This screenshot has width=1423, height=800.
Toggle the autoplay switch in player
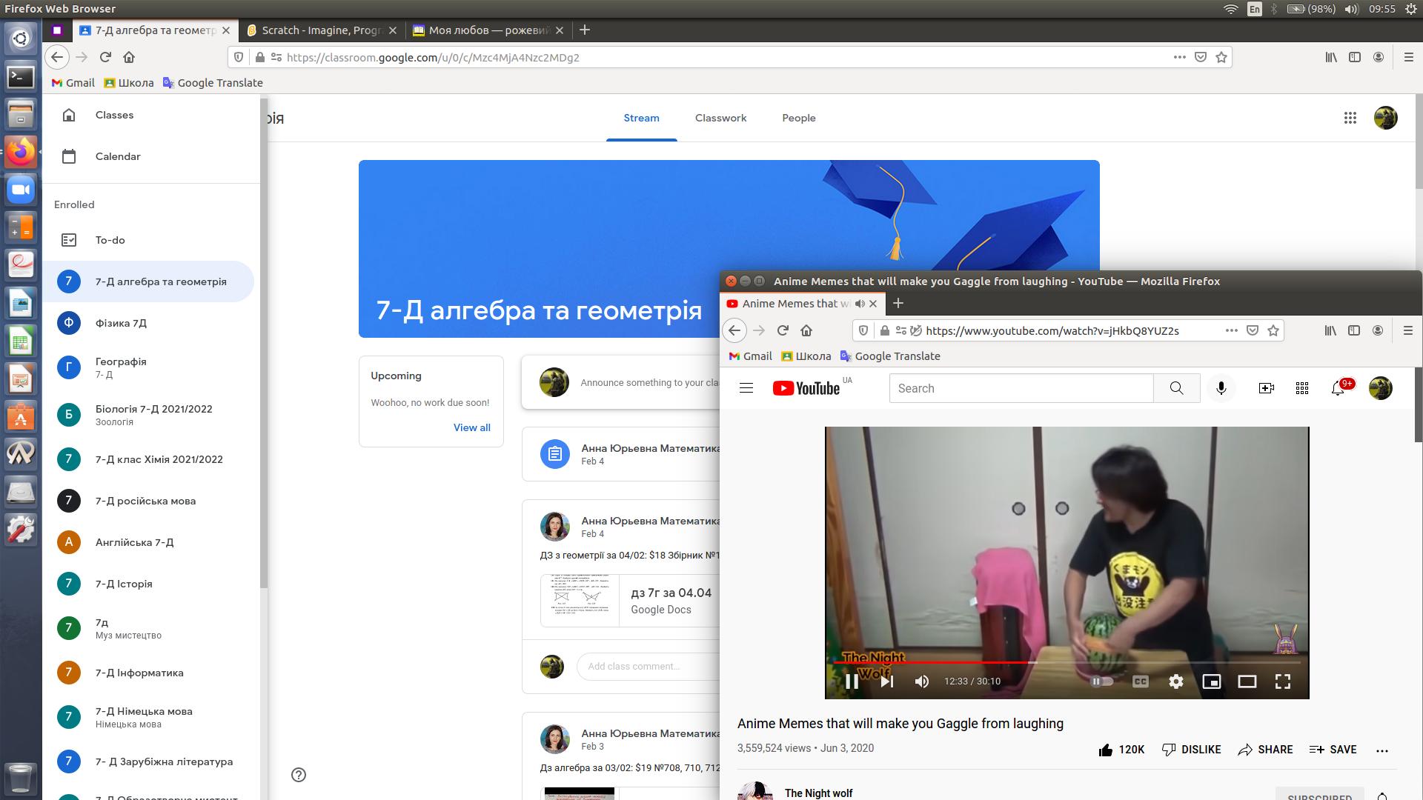pos(1102,681)
